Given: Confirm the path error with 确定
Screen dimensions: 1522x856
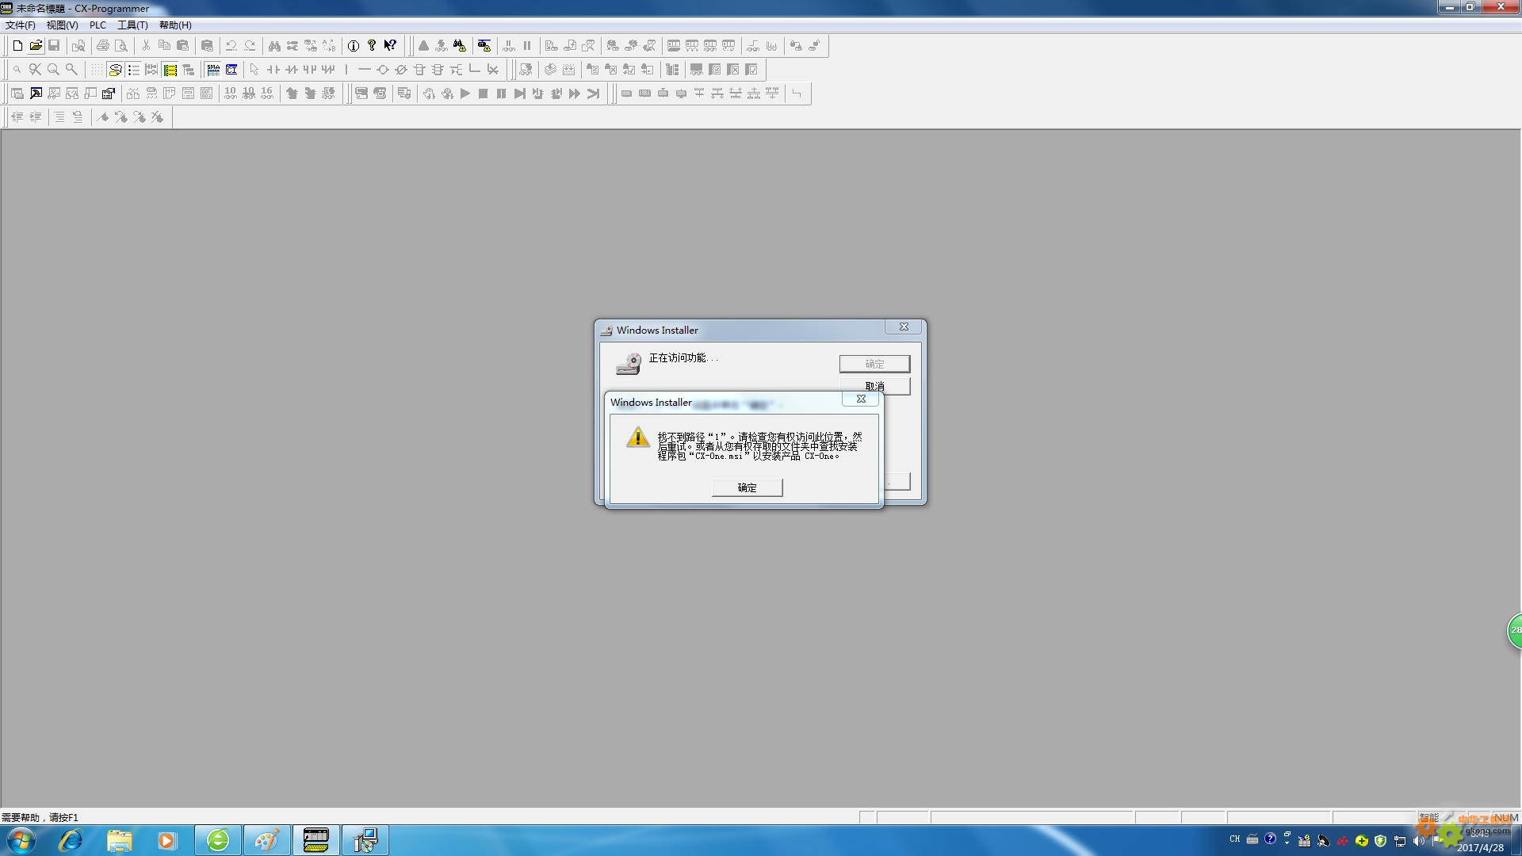Looking at the screenshot, I should [x=747, y=487].
